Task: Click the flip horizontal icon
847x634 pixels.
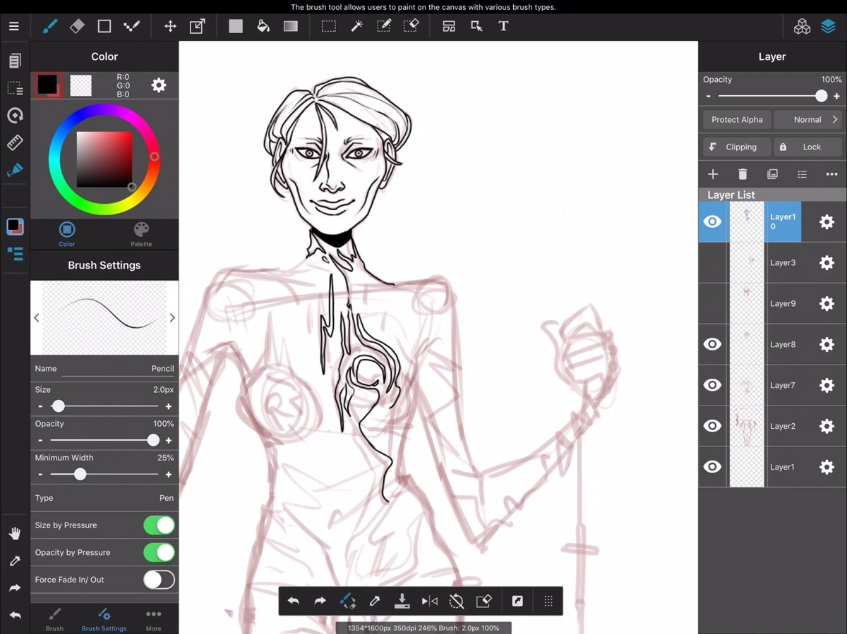Action: tap(429, 601)
